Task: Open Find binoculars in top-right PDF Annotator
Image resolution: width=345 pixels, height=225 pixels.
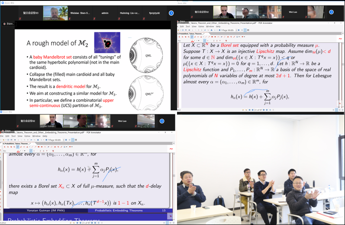Action: coord(211,30)
